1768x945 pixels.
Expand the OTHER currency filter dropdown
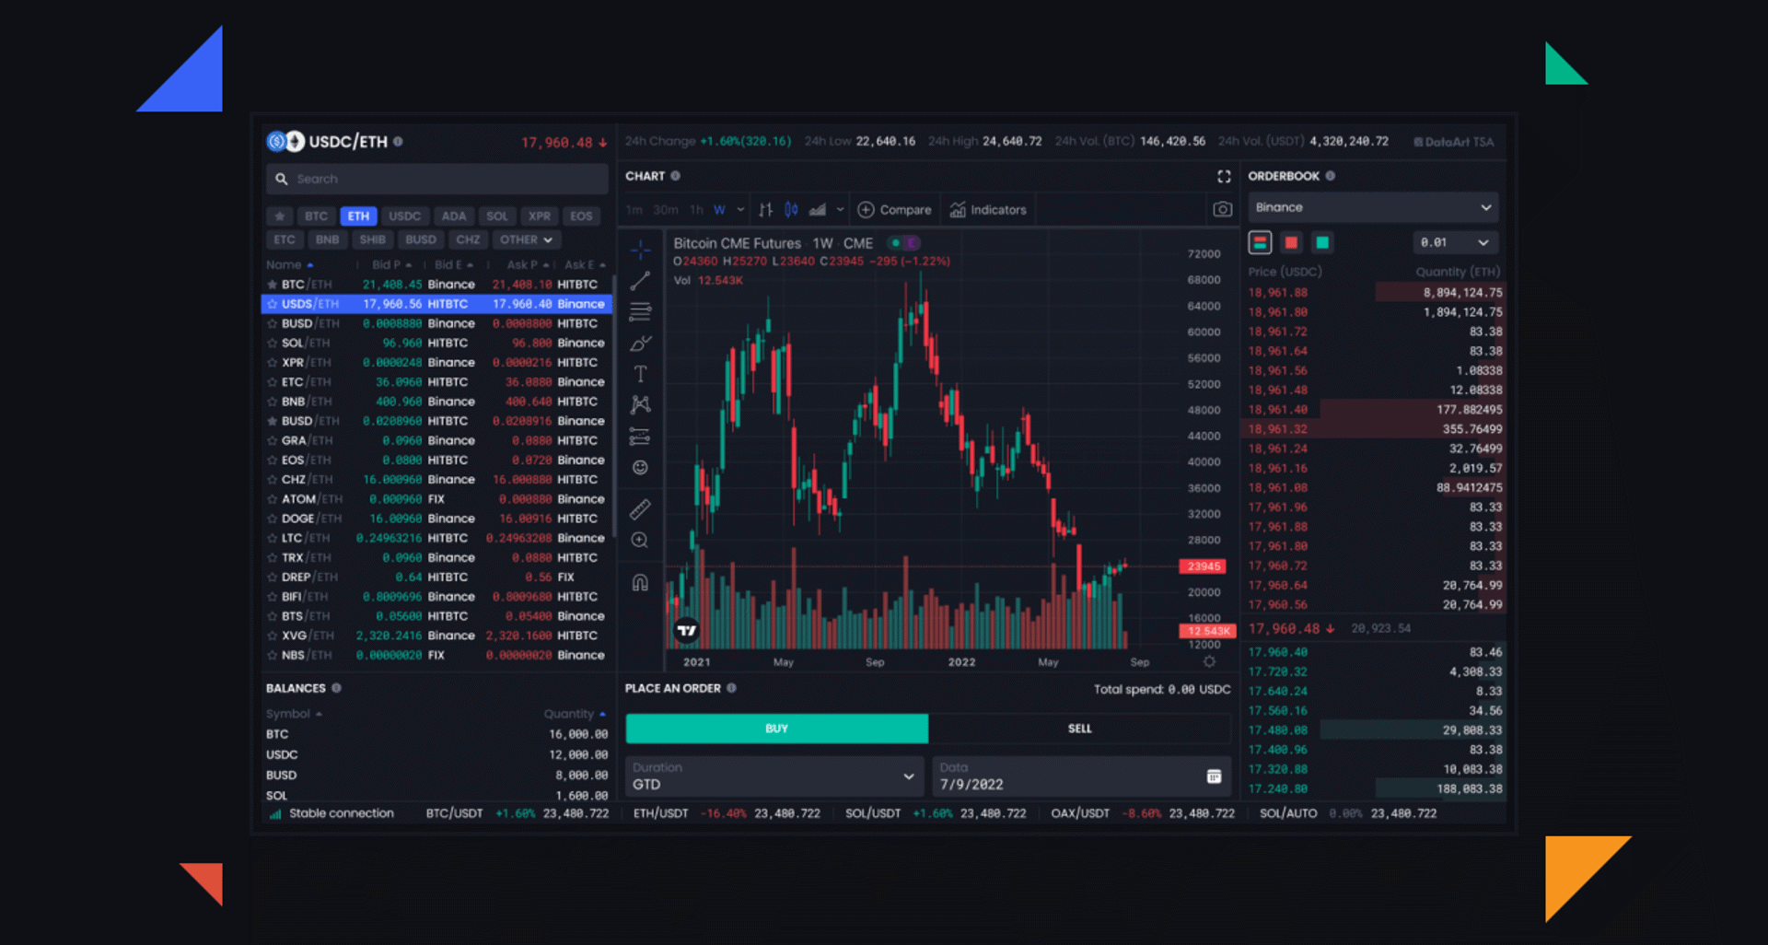[x=526, y=239]
